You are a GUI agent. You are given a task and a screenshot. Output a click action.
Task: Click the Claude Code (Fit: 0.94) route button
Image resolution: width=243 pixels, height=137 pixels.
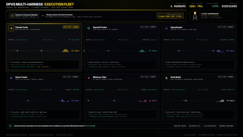[170, 16]
